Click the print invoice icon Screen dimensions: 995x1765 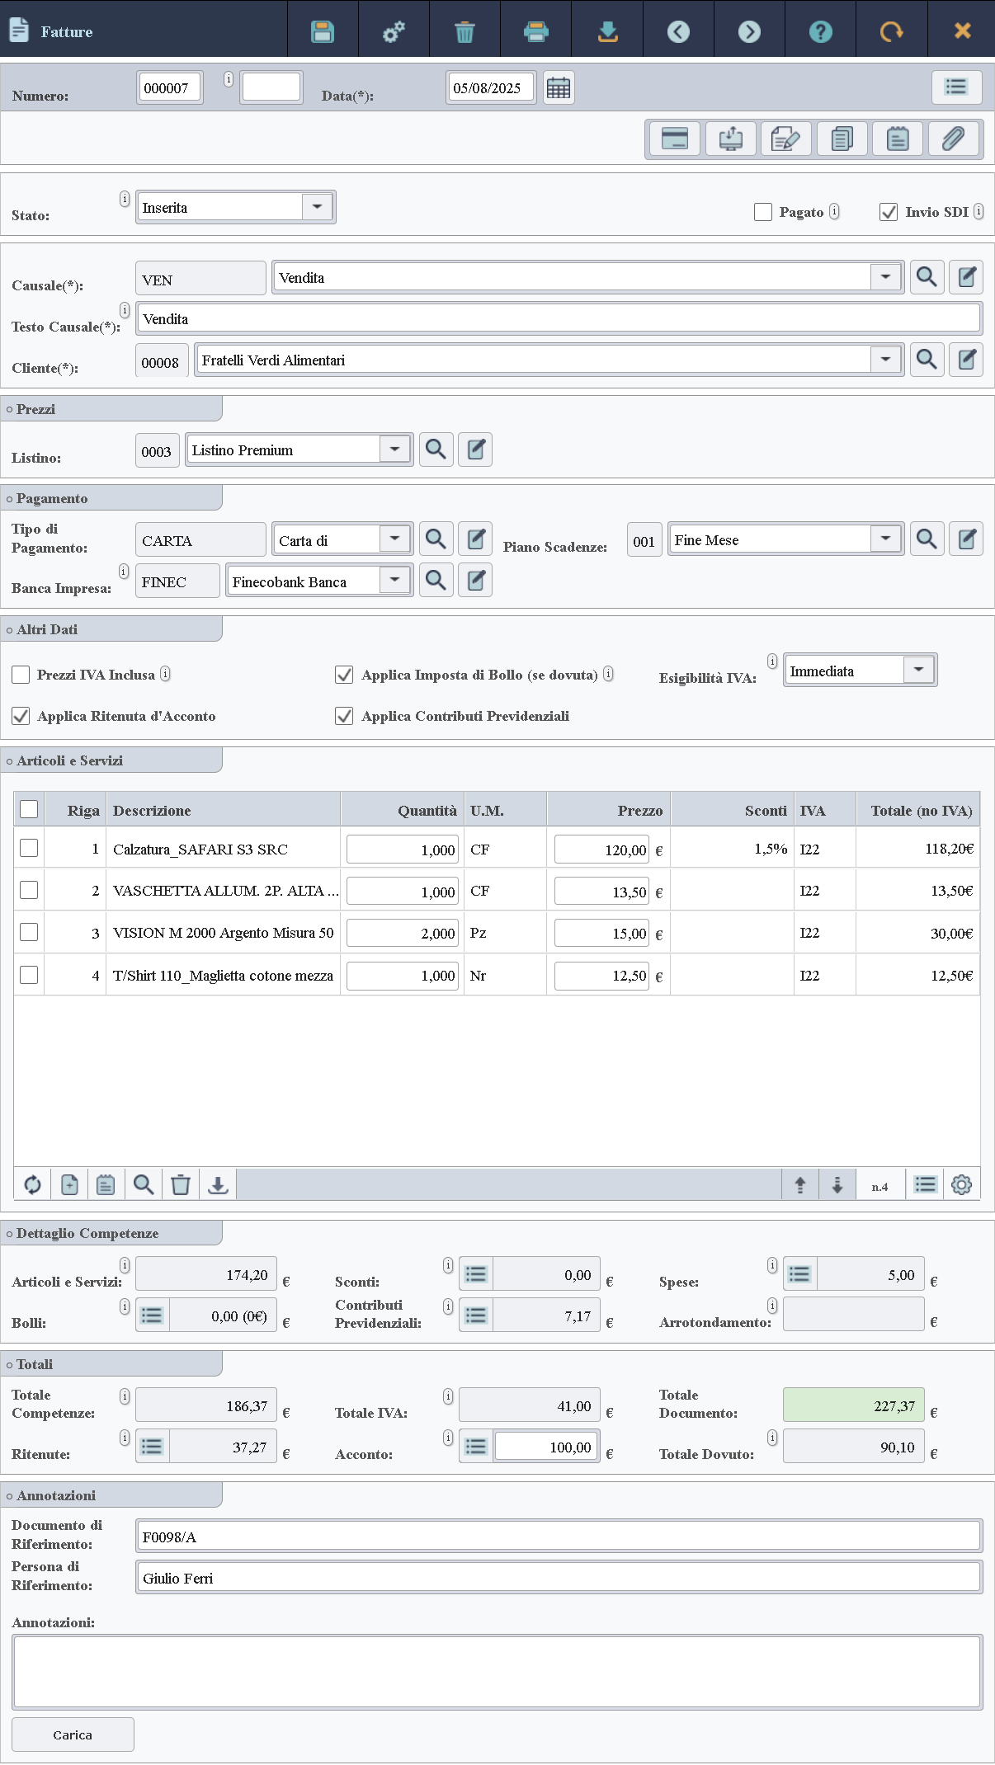click(536, 31)
